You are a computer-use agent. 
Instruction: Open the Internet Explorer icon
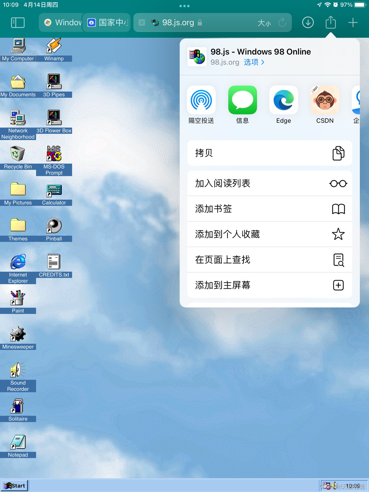point(18,269)
